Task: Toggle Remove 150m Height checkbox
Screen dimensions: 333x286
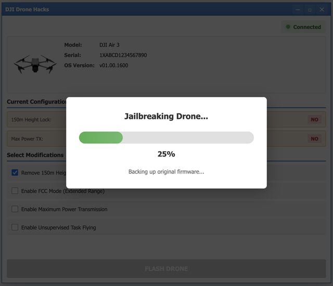Action: point(15,173)
